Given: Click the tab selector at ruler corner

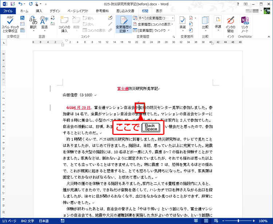Looking at the screenshot, I should point(4,43).
